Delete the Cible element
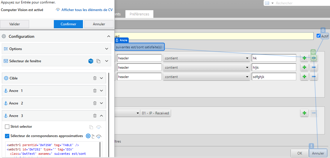Screen dimensions: 330x158 (x=95, y=78)
